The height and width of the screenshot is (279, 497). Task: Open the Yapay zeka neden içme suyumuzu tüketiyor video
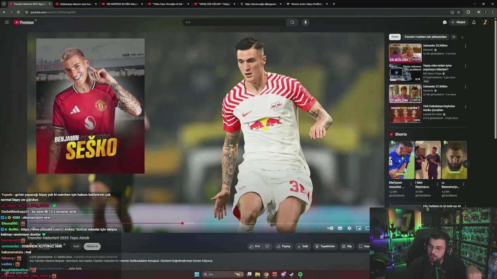(x=405, y=72)
